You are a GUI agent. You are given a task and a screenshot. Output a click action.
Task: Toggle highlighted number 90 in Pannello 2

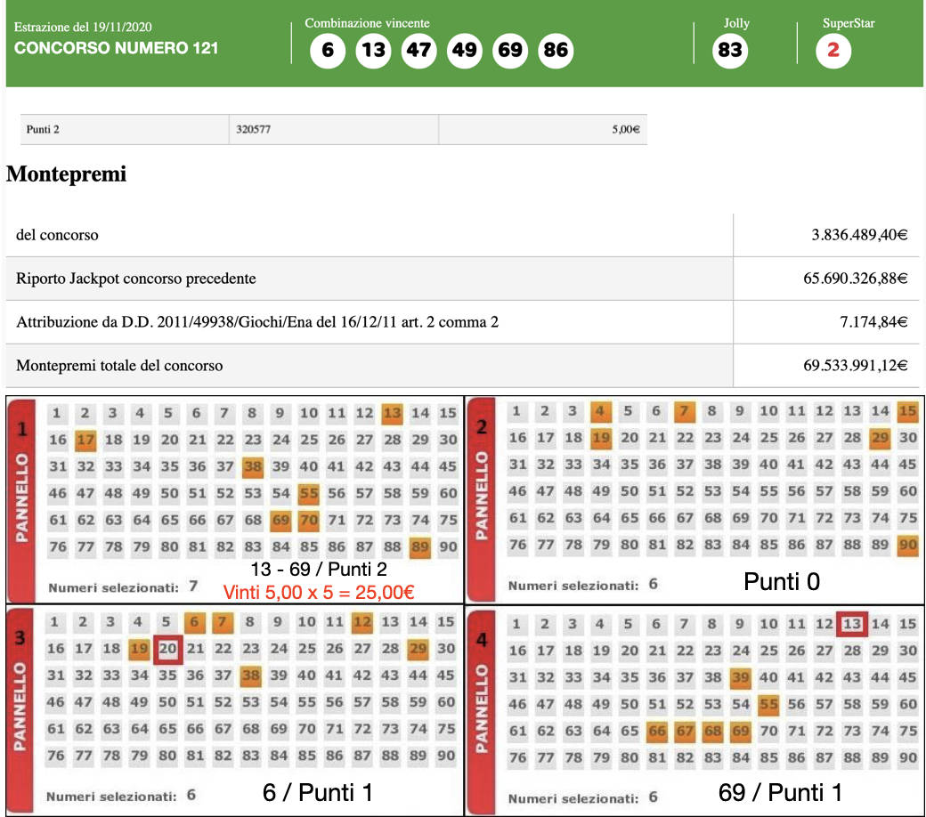tap(908, 545)
